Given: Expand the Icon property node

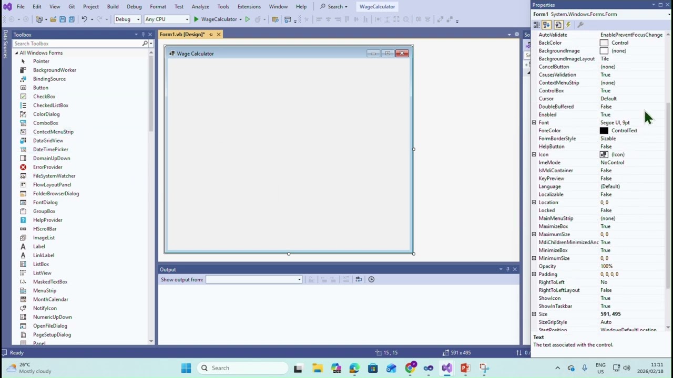Looking at the screenshot, I should pos(534,154).
